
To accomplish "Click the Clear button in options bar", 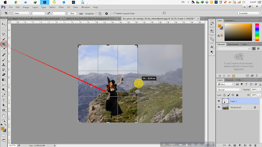I will tap(72, 13).
